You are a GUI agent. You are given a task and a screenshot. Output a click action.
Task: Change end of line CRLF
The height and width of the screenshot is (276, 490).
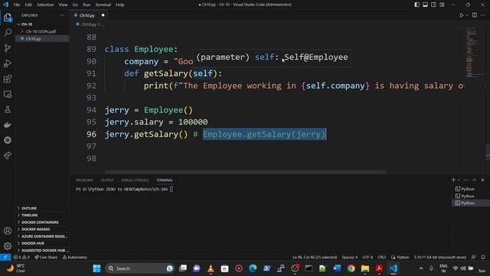[x=381, y=258]
